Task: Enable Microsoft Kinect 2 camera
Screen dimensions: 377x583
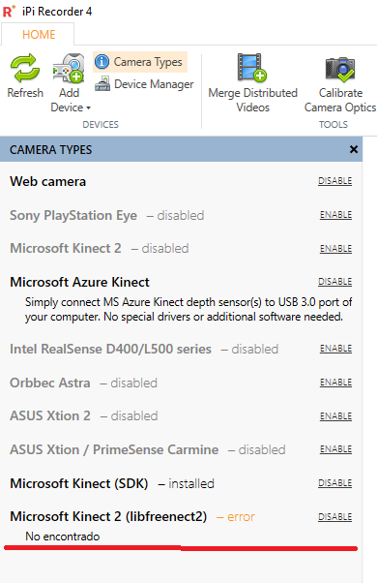Action: click(335, 248)
